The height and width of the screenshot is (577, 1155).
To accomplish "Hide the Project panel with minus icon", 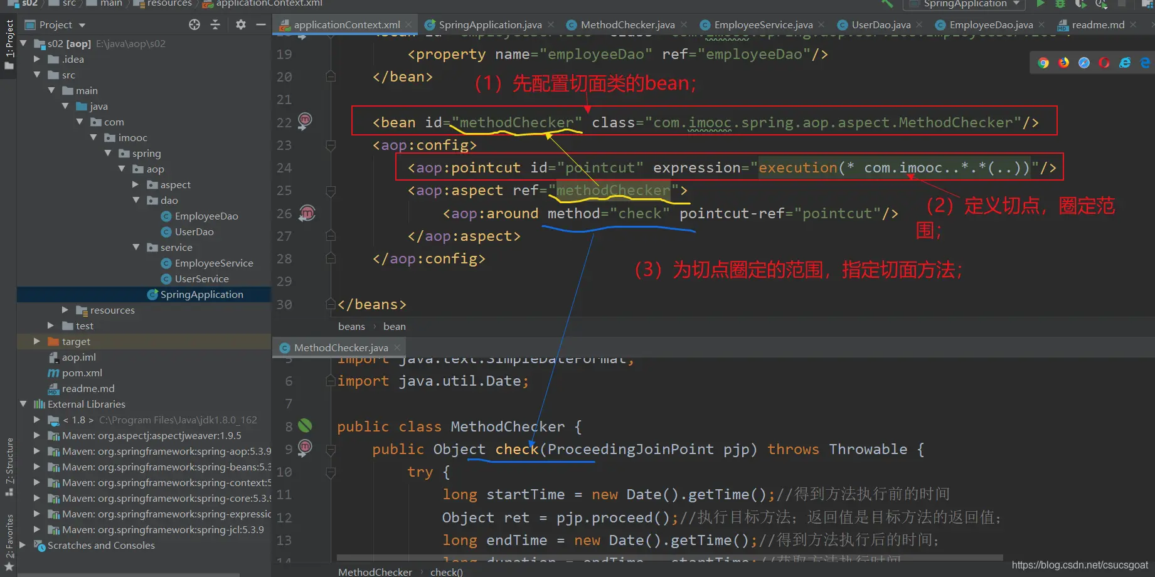I will coord(261,24).
